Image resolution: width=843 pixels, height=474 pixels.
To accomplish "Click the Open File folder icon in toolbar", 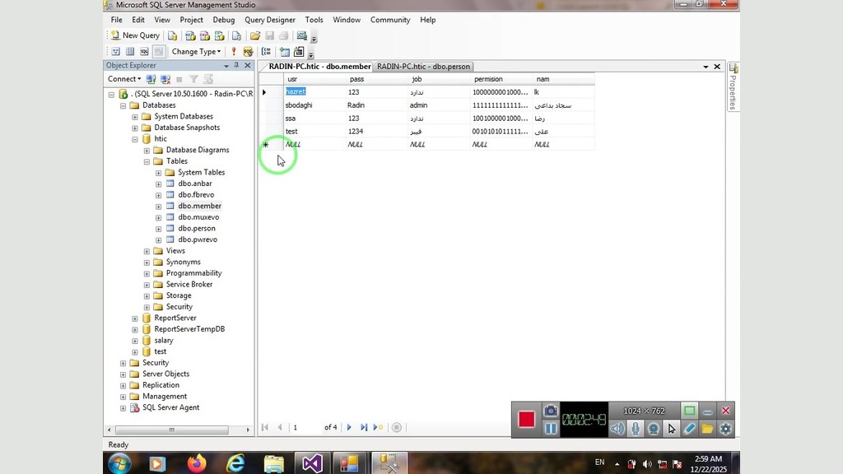I will (255, 35).
